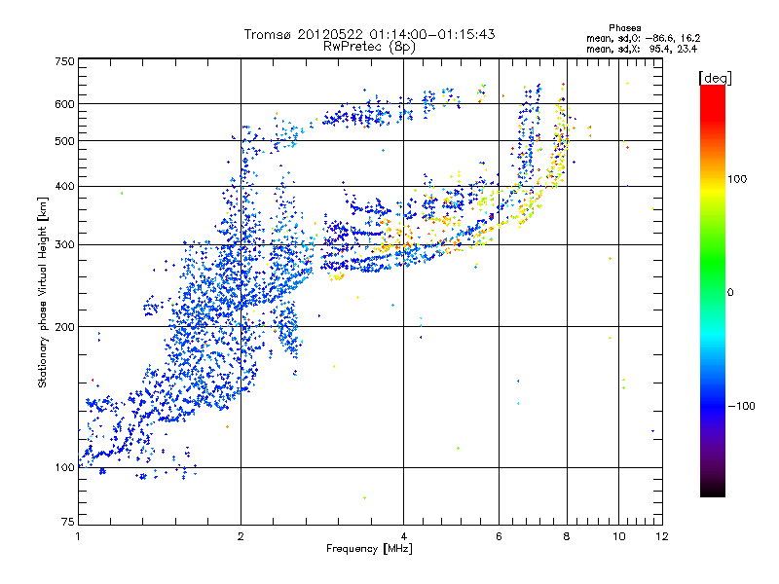779x584 pixels.
Task: Click the x-axis tick label '8'
Action: pyautogui.click(x=567, y=536)
